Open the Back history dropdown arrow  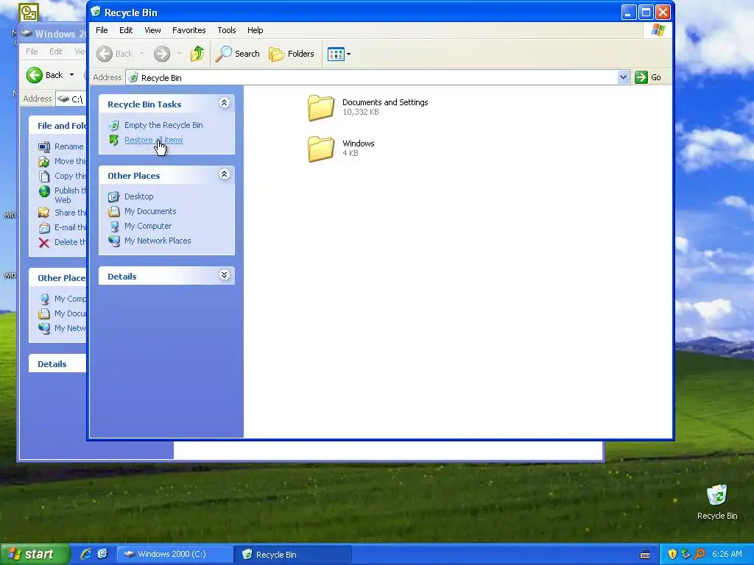[141, 54]
